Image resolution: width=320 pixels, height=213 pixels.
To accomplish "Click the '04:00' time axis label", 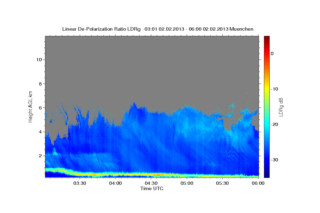I will (115, 183).
